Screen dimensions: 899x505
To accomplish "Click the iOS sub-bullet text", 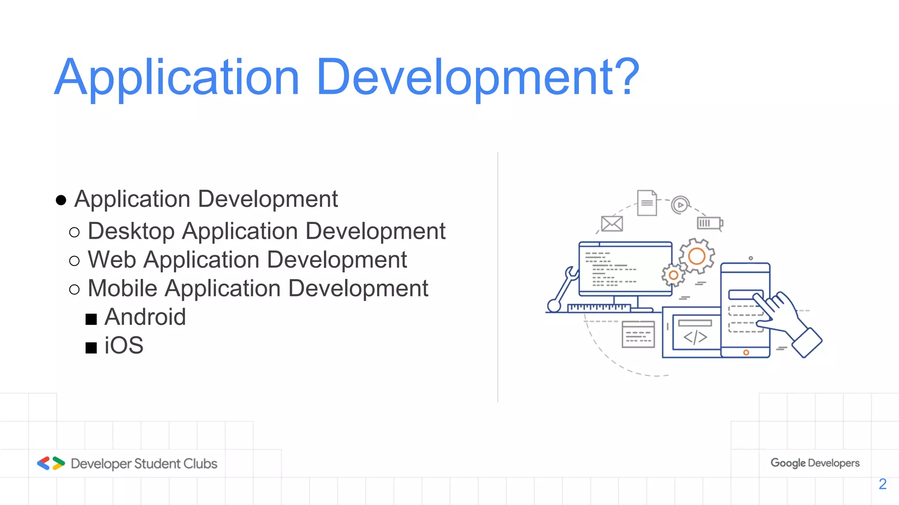I will pyautogui.click(x=124, y=345).
